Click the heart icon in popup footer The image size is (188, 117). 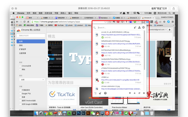130,93
